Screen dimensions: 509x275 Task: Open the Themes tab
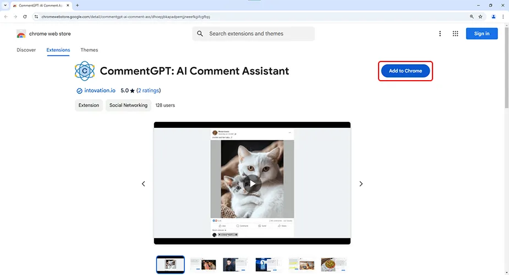coord(89,50)
